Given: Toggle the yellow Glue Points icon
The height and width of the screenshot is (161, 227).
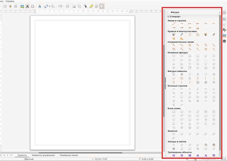Looking at the screenshot, I should 91,6.
